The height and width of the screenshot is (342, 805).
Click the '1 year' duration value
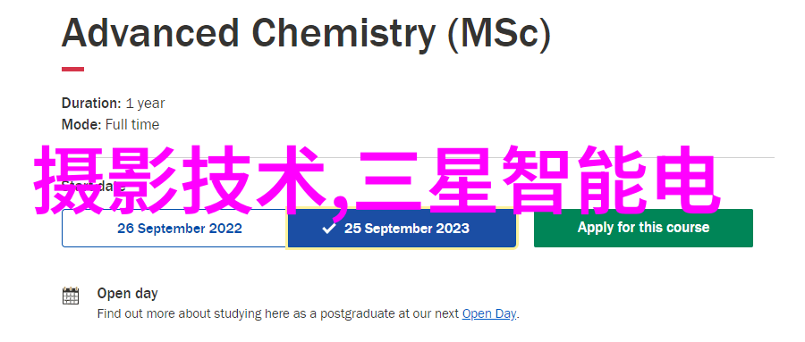(145, 103)
